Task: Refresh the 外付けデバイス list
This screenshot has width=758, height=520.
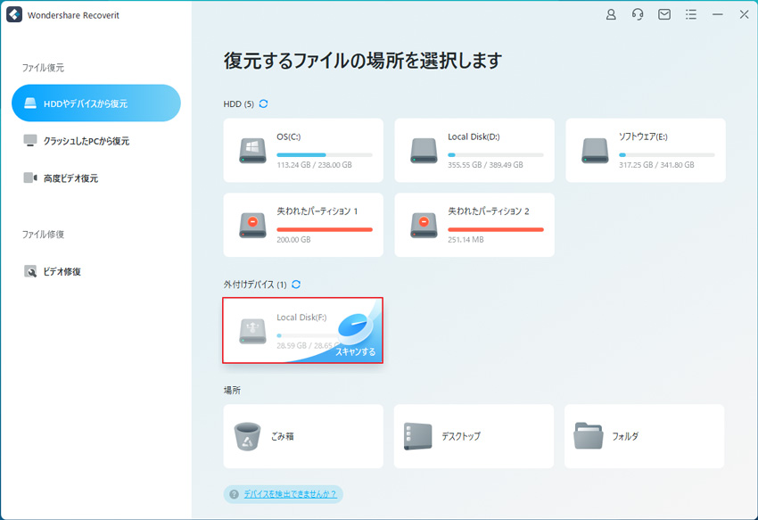Action: point(296,285)
